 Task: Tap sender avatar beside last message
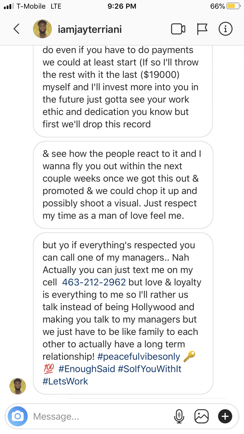(x=18, y=386)
